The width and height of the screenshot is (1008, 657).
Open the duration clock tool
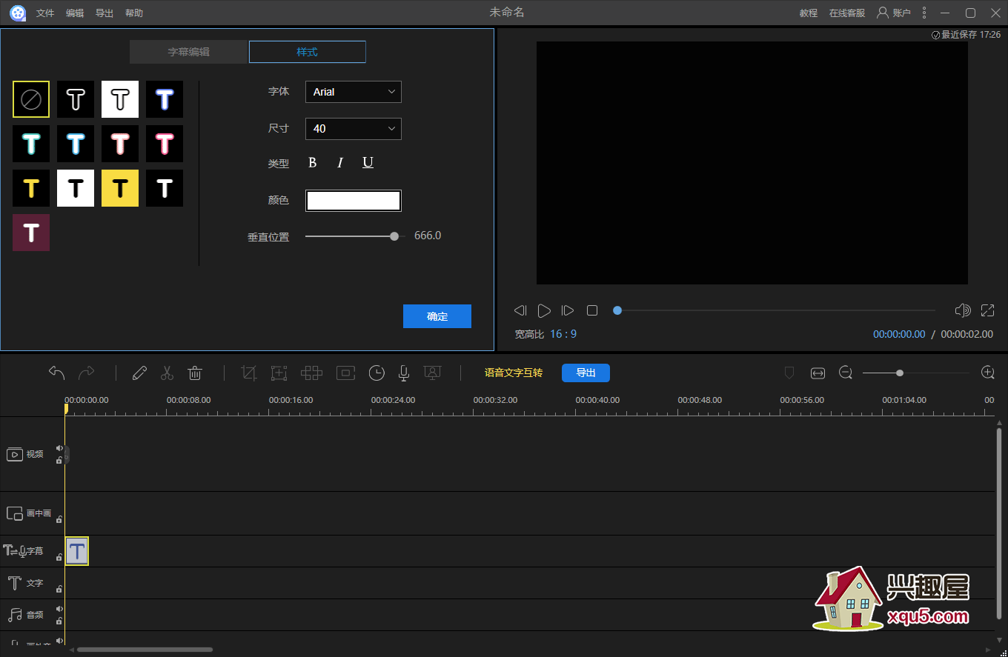click(x=377, y=373)
